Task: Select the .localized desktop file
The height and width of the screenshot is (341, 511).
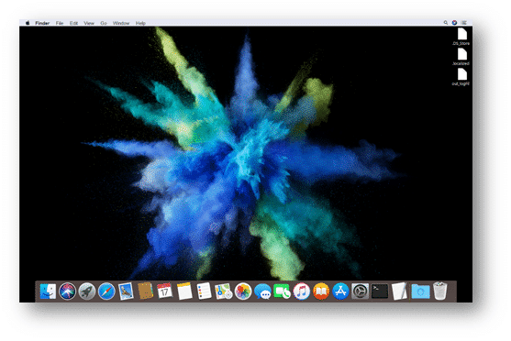Action: click(461, 57)
